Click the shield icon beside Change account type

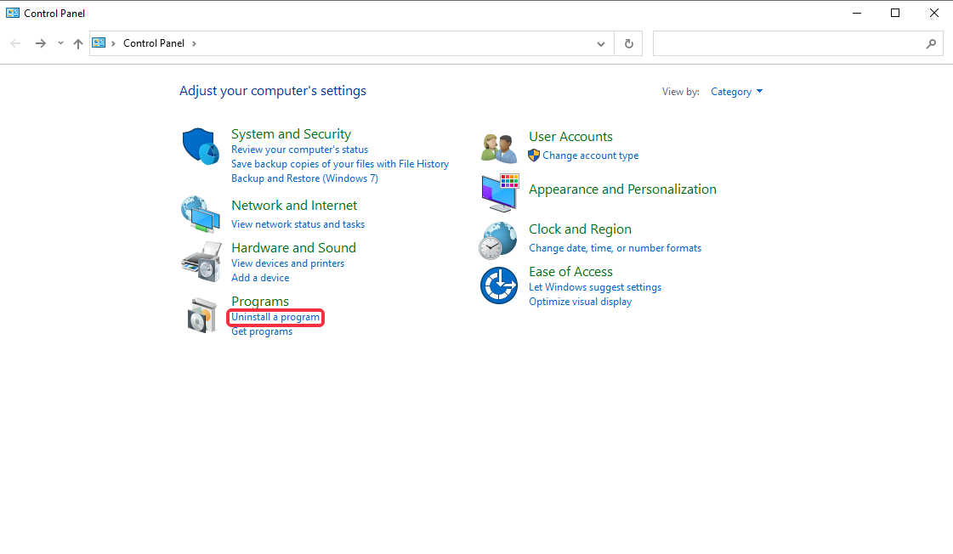tap(534, 155)
